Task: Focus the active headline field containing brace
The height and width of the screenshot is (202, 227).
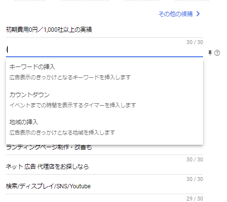Action: pos(104,50)
